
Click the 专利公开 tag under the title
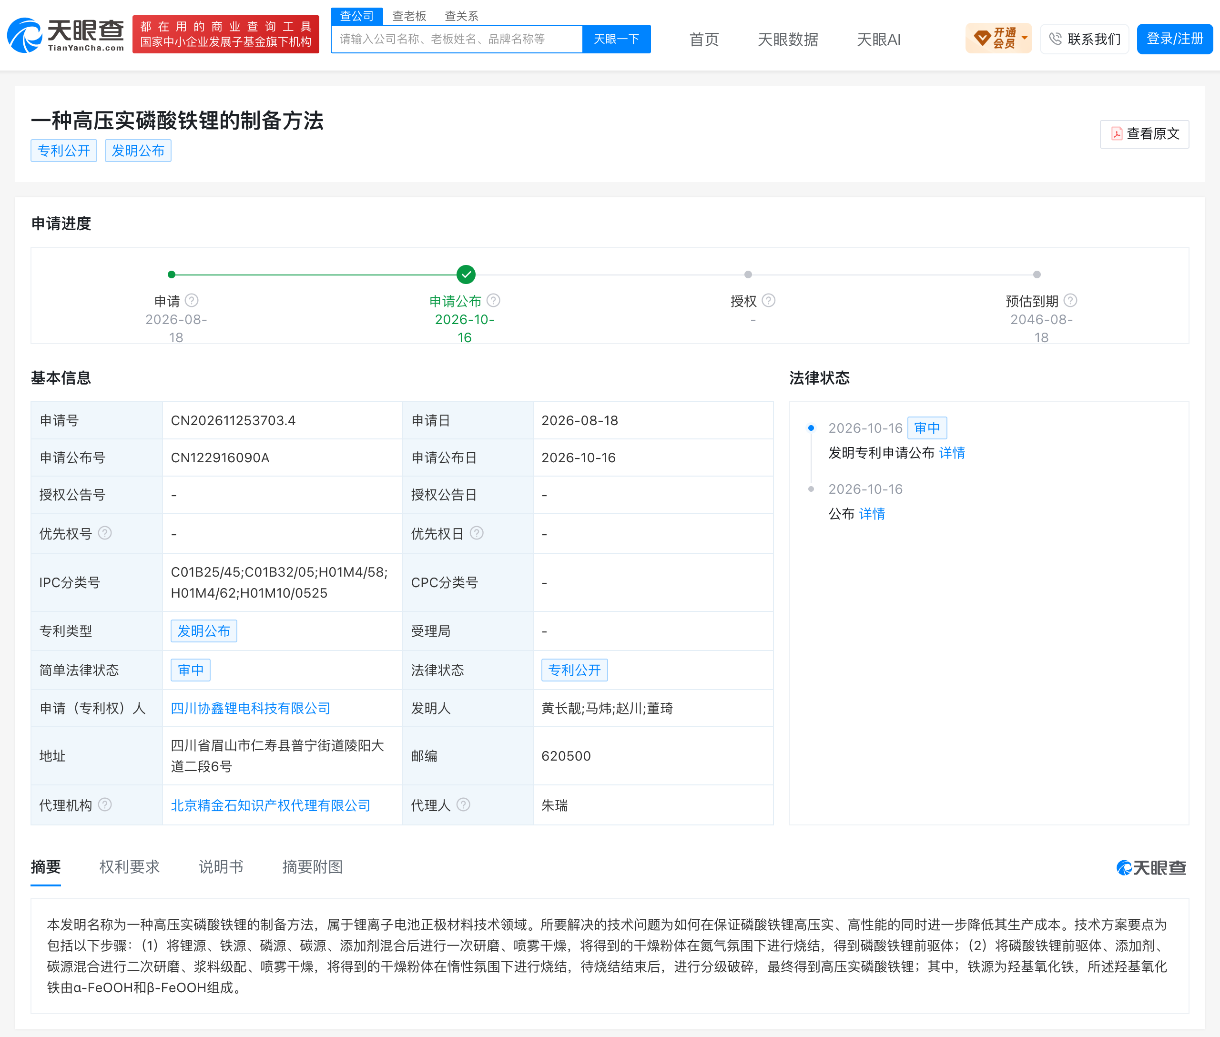pyautogui.click(x=63, y=151)
